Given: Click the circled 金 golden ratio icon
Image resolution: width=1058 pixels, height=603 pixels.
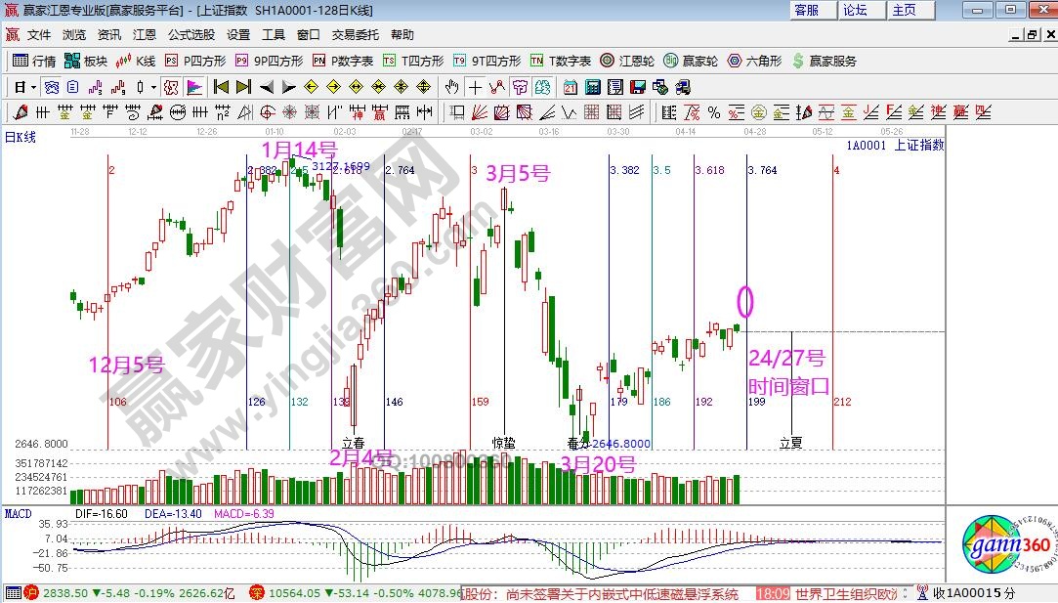Looking at the screenshot, I should 759,112.
